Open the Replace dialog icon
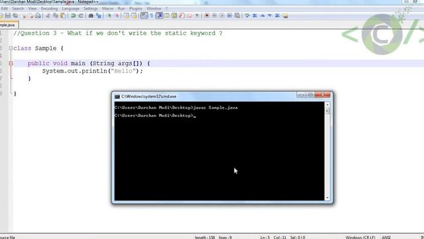This screenshot has width=424, height=239. tap(99, 16)
